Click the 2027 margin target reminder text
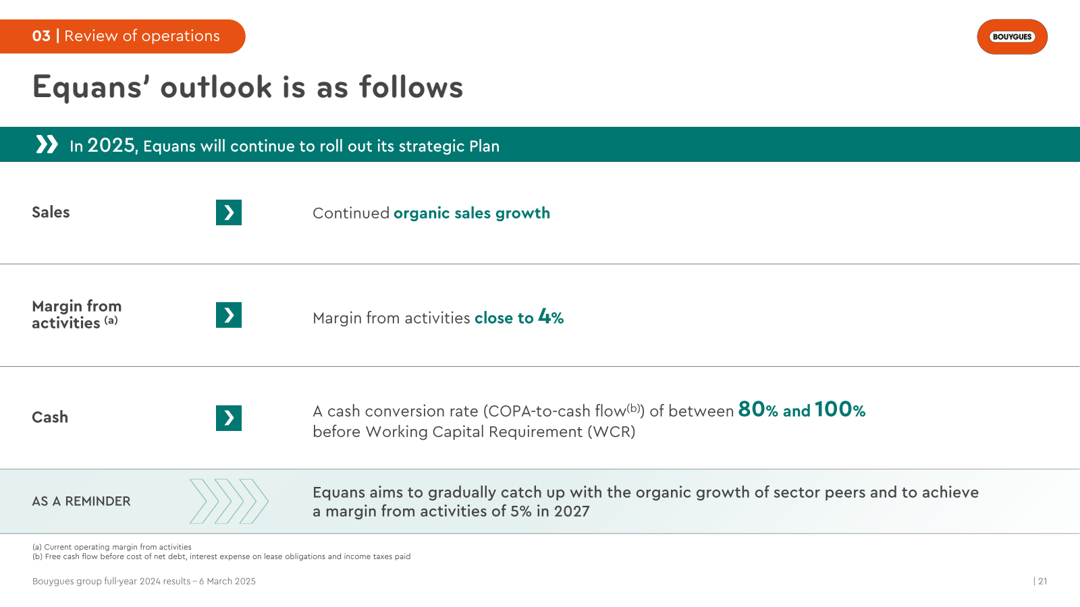 point(645,502)
